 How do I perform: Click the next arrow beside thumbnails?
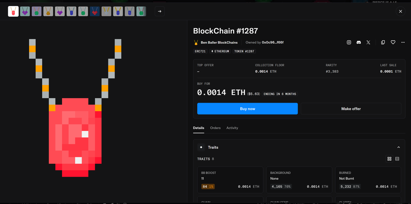click(x=160, y=11)
